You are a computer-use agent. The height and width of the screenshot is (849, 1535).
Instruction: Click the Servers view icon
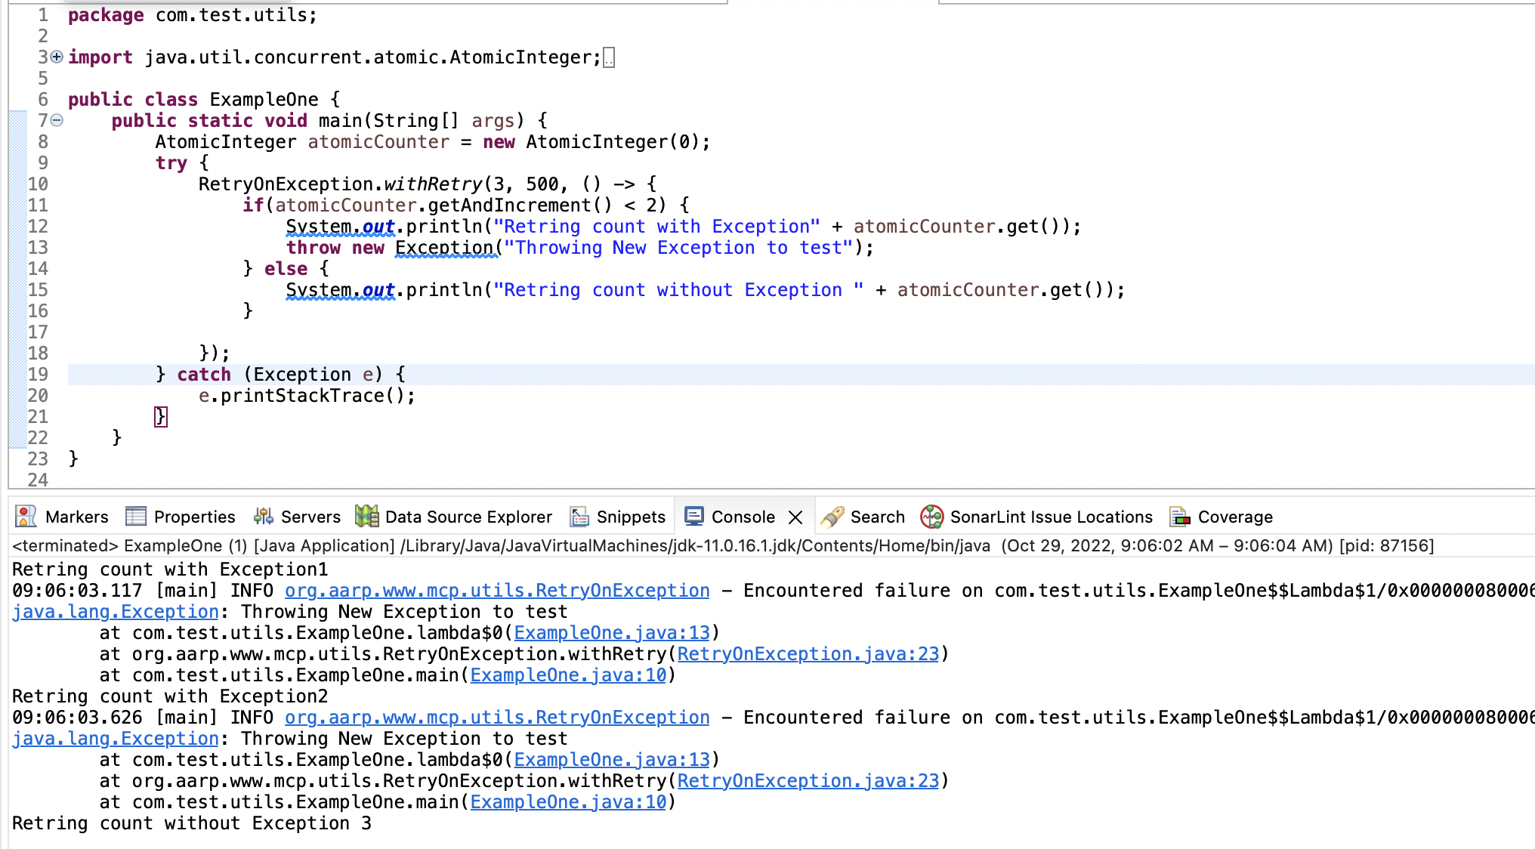[x=263, y=517]
